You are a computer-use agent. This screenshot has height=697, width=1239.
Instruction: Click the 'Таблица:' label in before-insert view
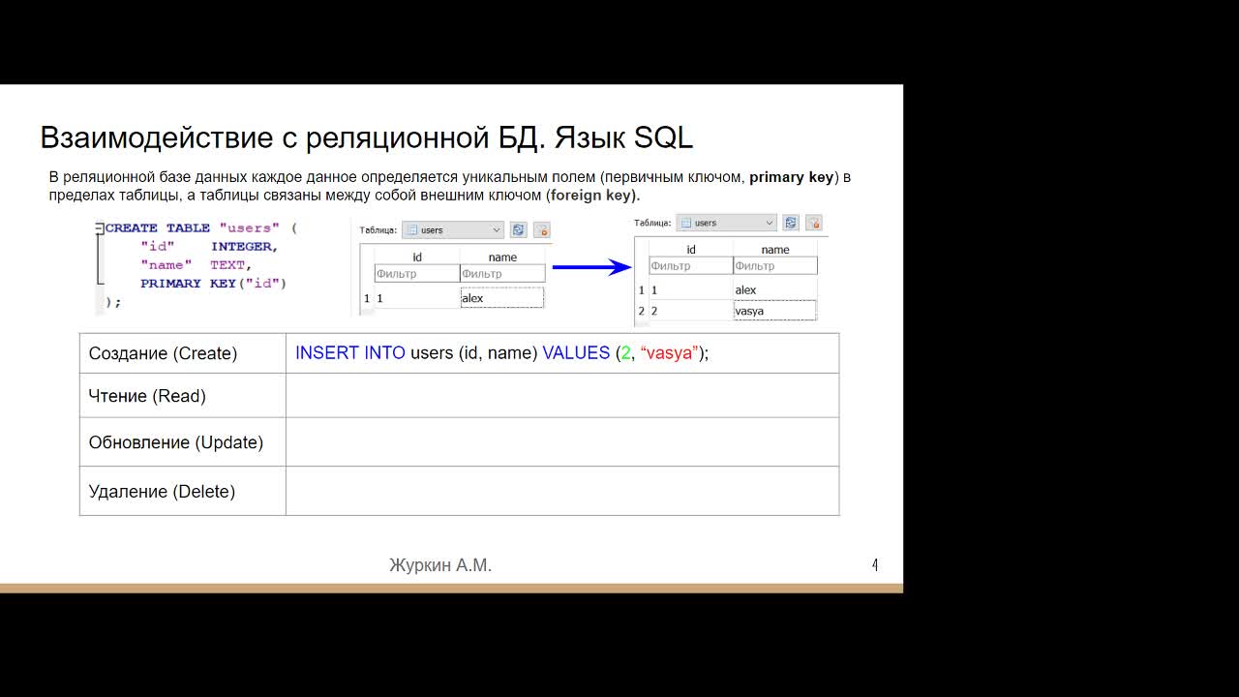click(x=378, y=230)
